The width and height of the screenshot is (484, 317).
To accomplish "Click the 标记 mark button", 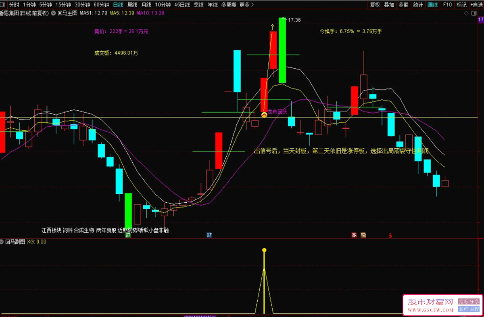I will coord(461,5).
